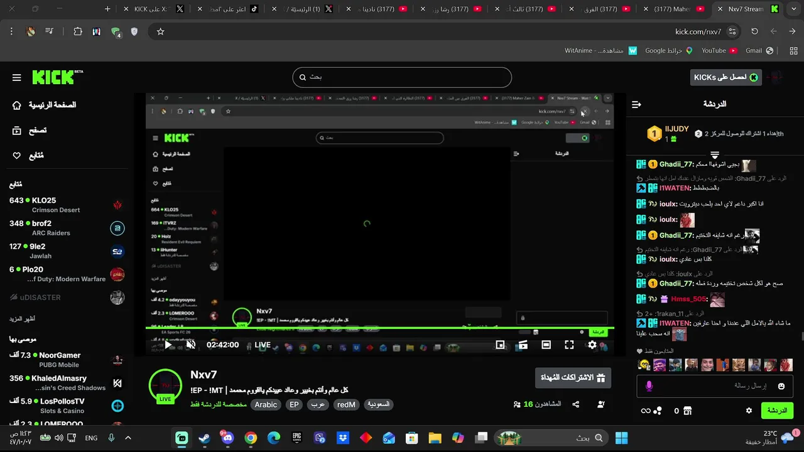
Task: Play the stream video
Action: tap(168, 345)
